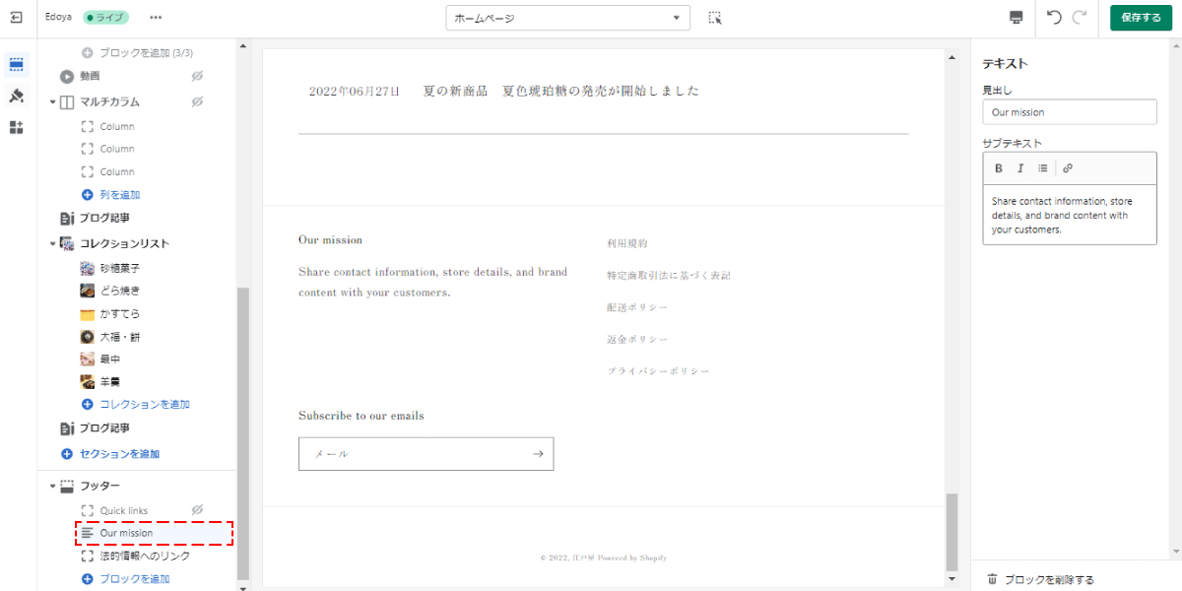
Task: Toggle visibility of 動画 section
Action: coord(197,76)
